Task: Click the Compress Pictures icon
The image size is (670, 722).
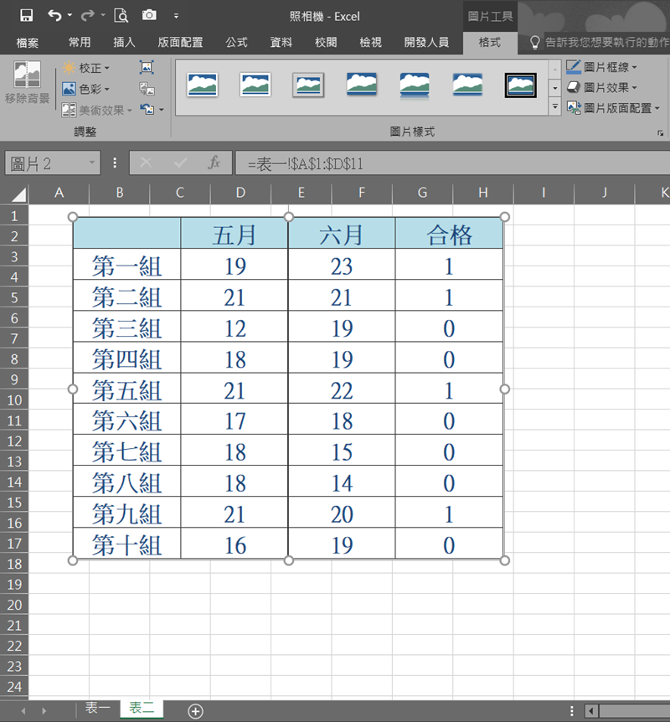Action: [x=147, y=67]
